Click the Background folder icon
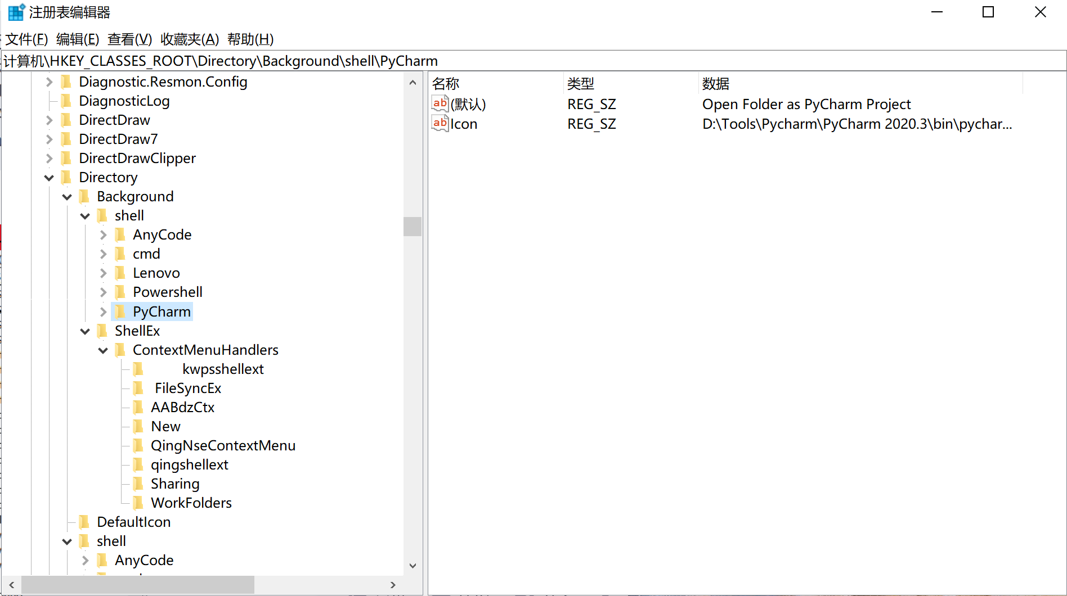The height and width of the screenshot is (596, 1067). (83, 196)
